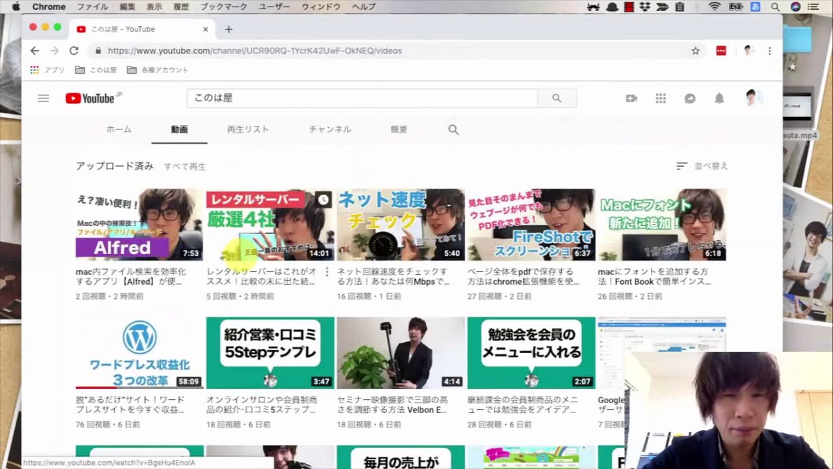Switch to the 再生リスト tab
This screenshot has width=833, height=469.
pos(248,130)
